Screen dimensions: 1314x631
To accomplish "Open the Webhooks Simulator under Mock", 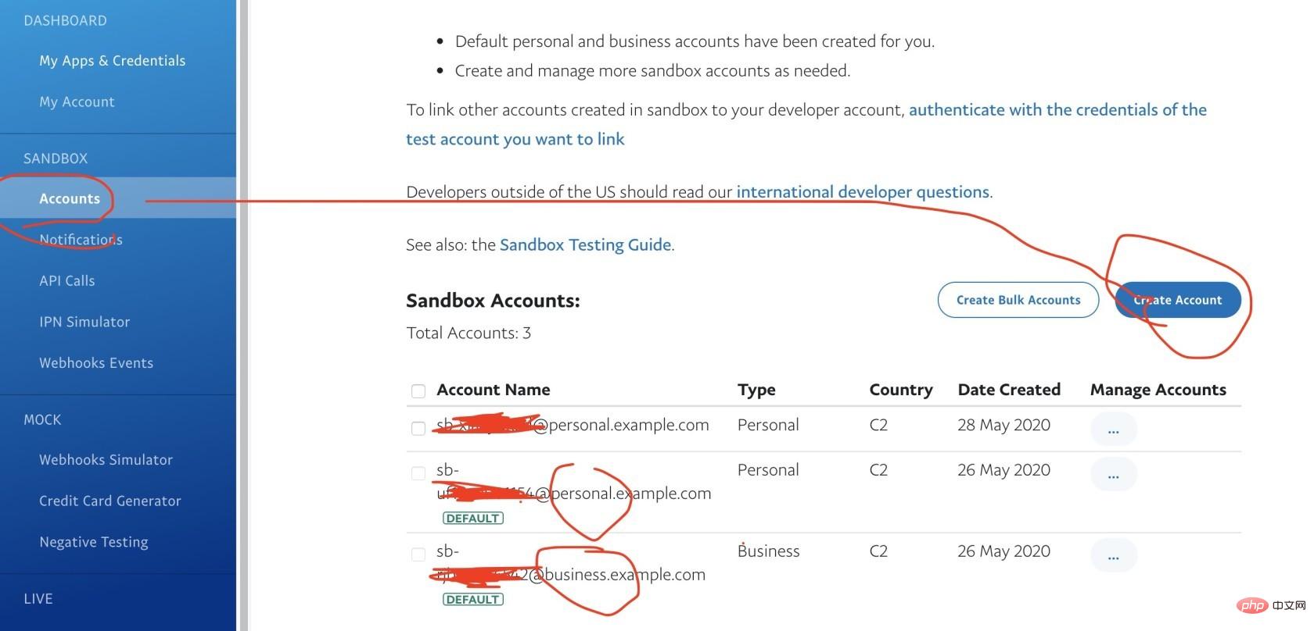I will click(106, 459).
